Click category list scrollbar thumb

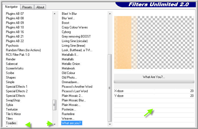coord(55,105)
